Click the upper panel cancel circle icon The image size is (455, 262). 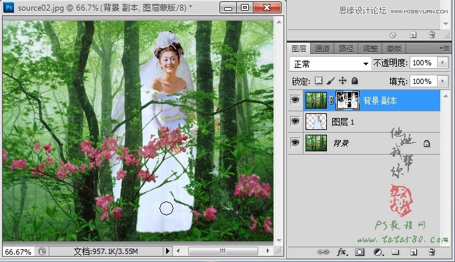(392, 35)
